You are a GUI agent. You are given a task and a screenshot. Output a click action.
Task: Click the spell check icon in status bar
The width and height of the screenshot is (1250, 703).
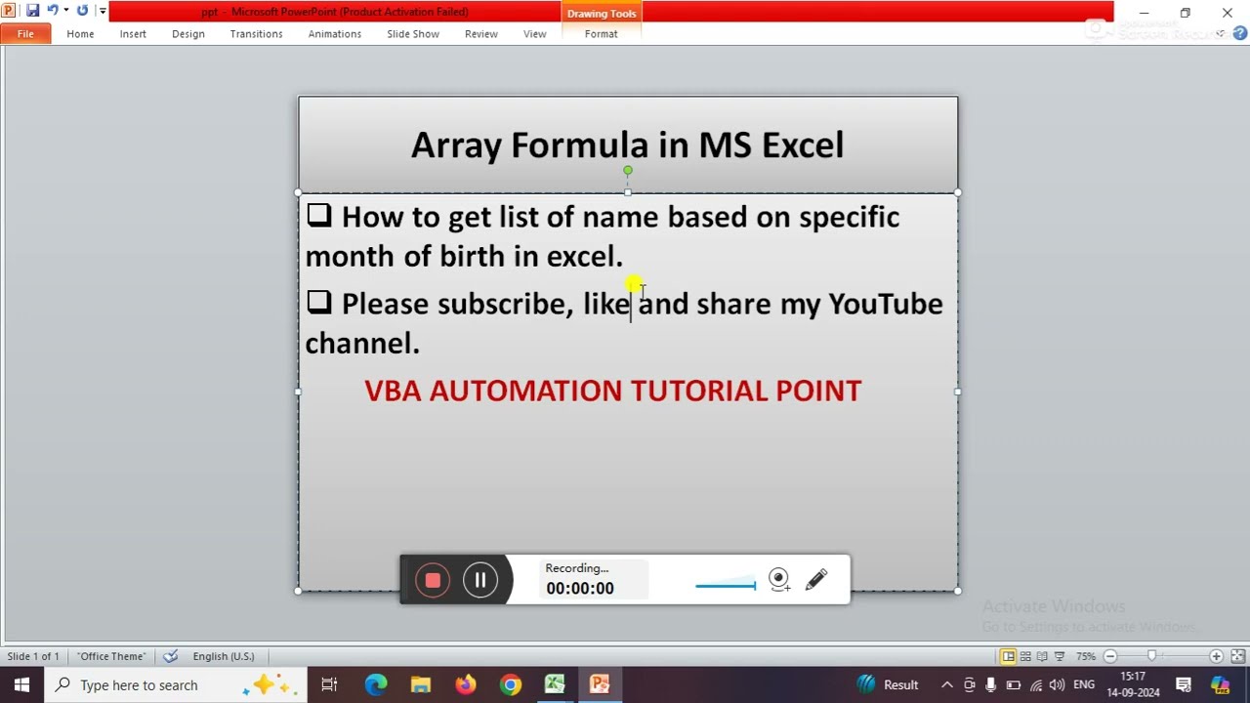[x=171, y=656]
